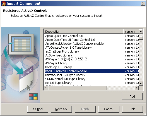Select cic 1.0 Type Library row

pyautogui.click(x=92, y=83)
